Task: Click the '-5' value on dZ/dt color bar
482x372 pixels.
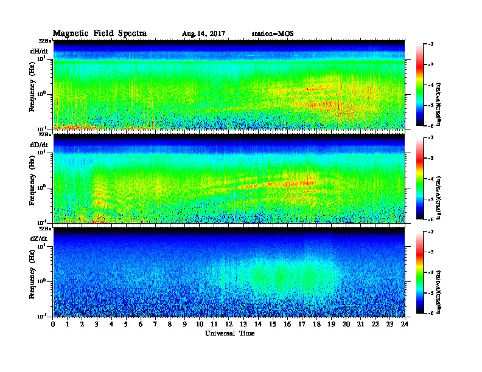Action: (x=431, y=293)
